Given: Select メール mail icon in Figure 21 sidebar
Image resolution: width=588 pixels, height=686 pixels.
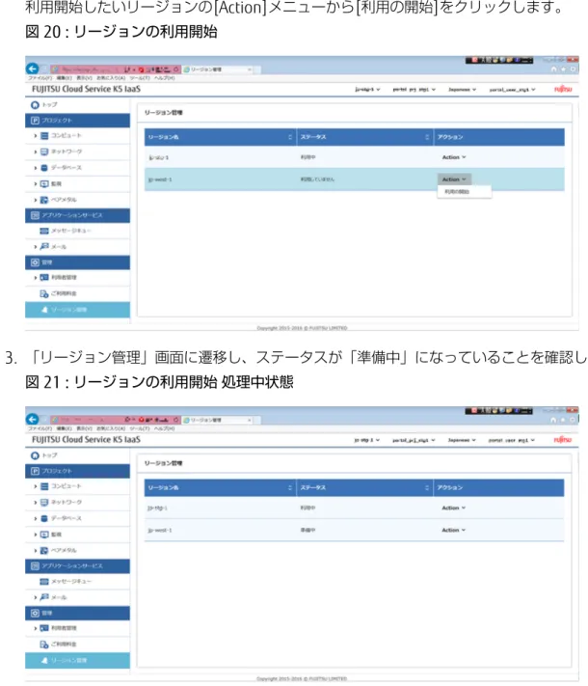Looking at the screenshot, I should coord(44,596).
